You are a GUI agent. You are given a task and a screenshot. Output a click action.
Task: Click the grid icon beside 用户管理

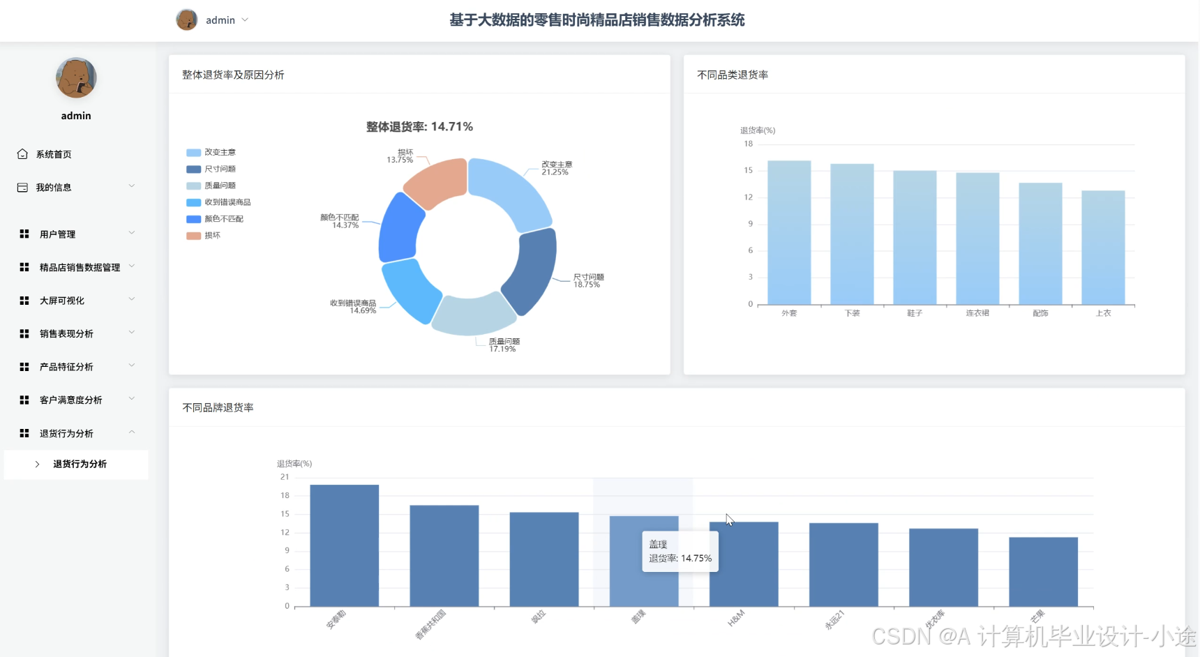(x=24, y=234)
